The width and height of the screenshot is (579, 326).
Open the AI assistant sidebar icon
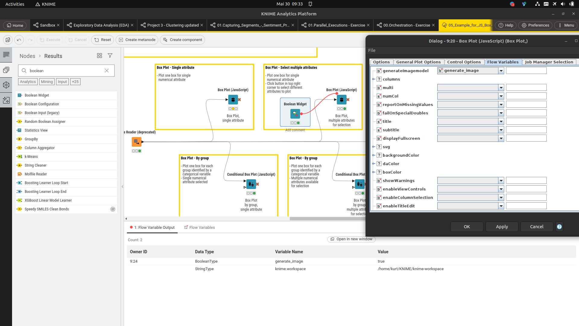tap(6, 100)
